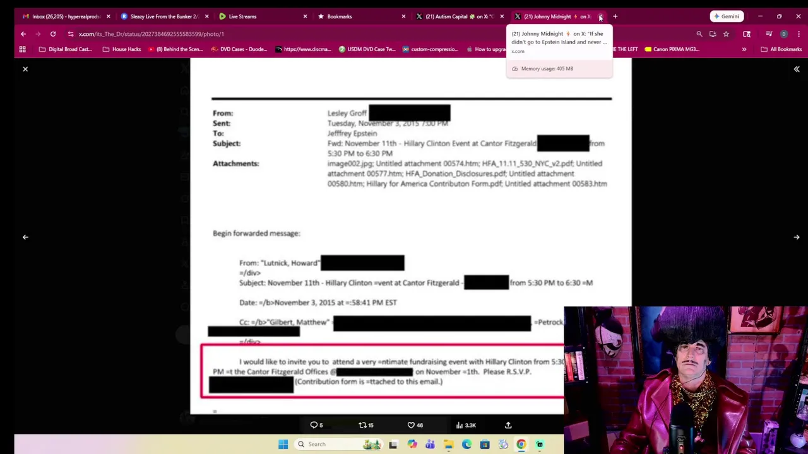Switch to the Bookmarks tab

360,16
